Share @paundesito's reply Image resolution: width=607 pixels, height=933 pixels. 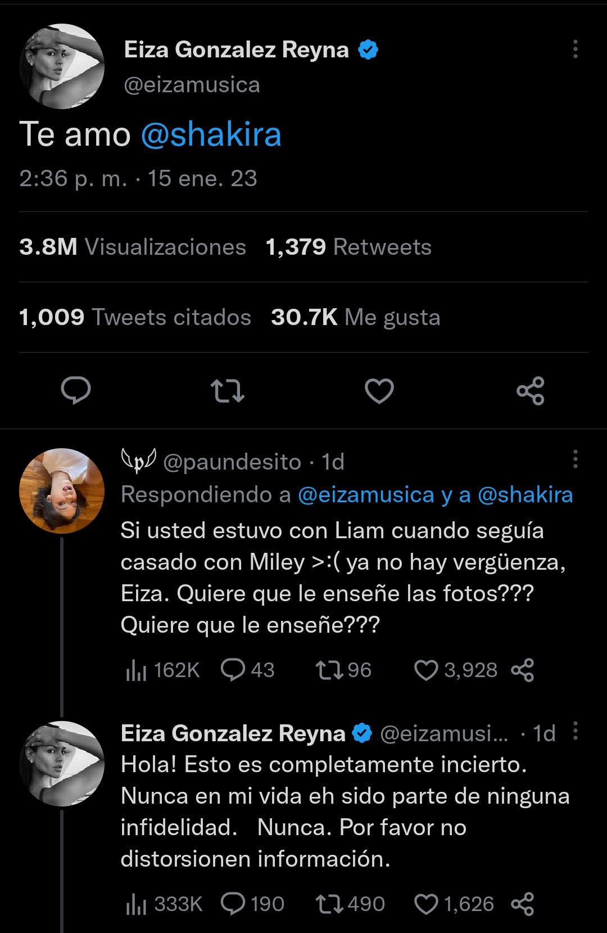[x=522, y=670]
